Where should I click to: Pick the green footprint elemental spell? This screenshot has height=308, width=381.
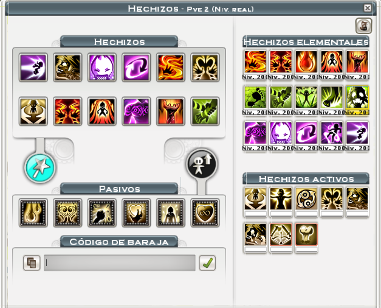point(255,97)
